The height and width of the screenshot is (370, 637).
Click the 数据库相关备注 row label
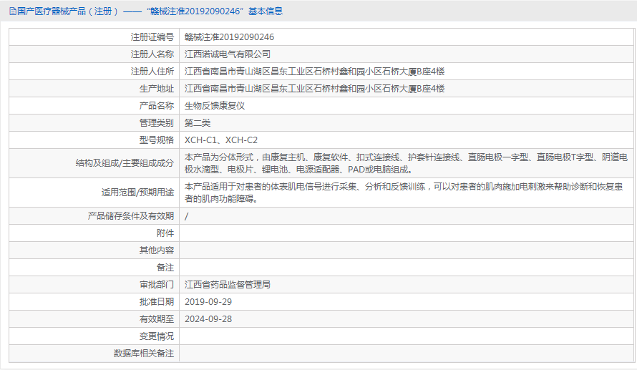[x=143, y=353]
